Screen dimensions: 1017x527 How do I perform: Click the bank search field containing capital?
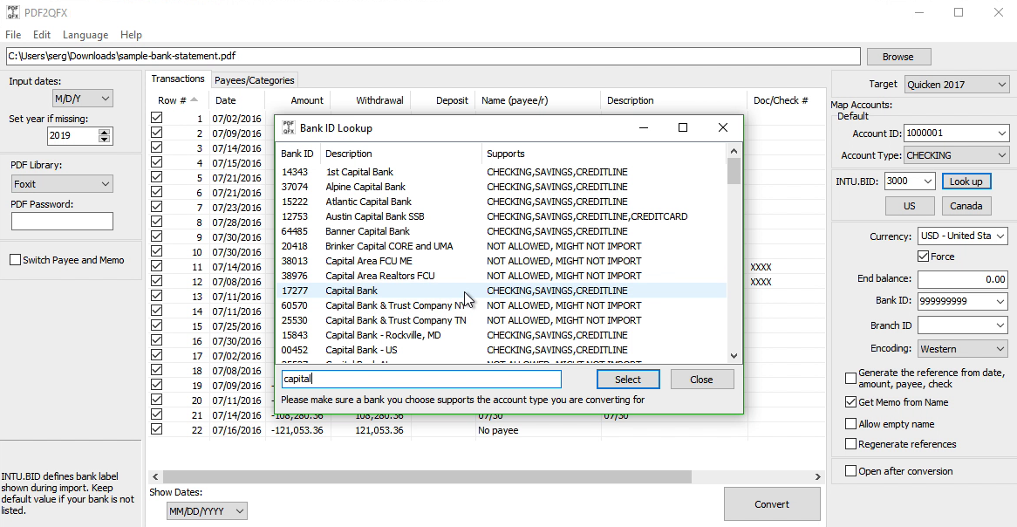point(421,379)
